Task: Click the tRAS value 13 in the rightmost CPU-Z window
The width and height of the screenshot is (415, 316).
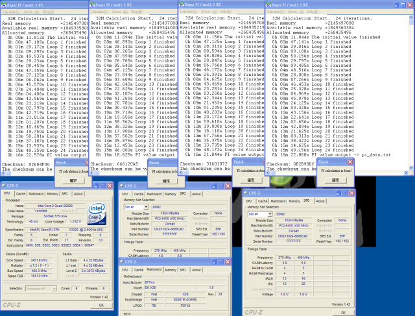Action: [285, 278]
